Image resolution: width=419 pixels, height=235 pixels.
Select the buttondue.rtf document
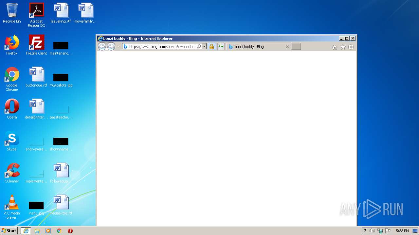(x=36, y=77)
